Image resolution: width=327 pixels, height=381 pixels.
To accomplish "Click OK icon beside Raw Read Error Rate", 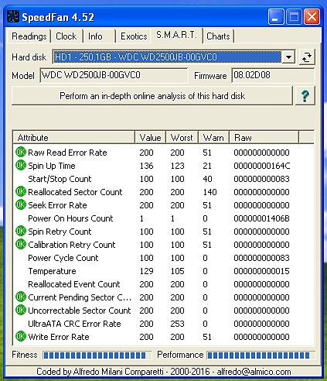I will 21,152.
